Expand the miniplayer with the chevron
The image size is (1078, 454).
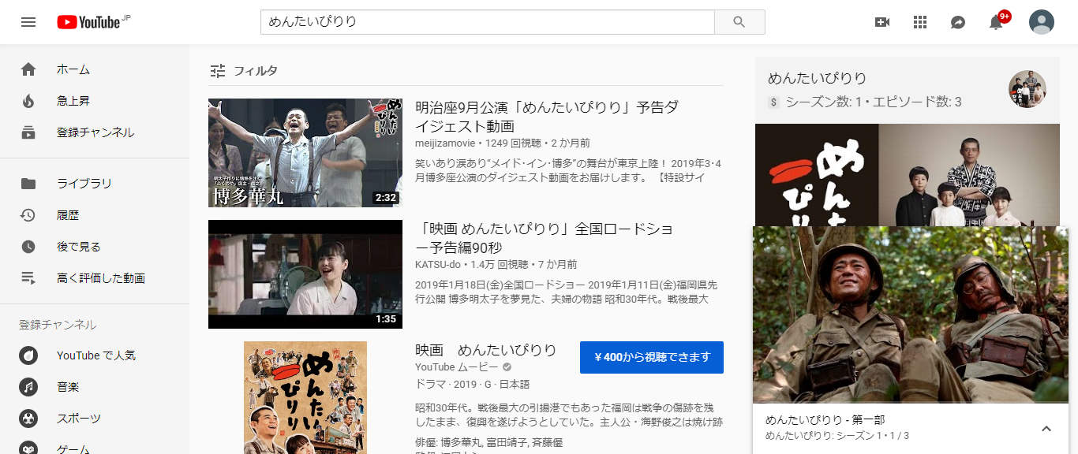(1046, 429)
